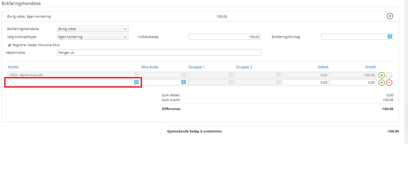Open Velg kostnadstype dropdown showing Egen kontering
Screen dimensions: 408x171
(93, 37)
